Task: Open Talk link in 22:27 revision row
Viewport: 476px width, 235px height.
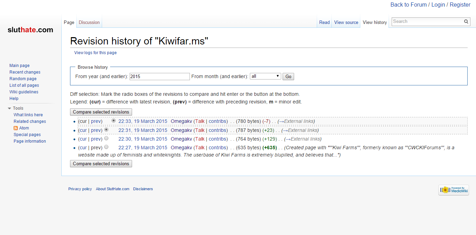Action: click(200, 148)
